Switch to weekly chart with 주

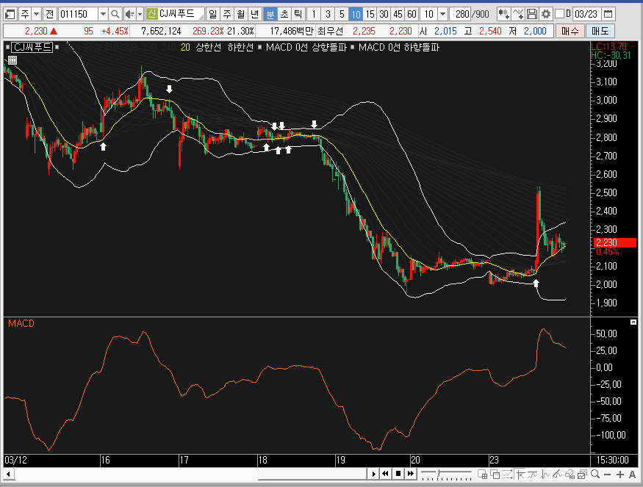tap(227, 15)
